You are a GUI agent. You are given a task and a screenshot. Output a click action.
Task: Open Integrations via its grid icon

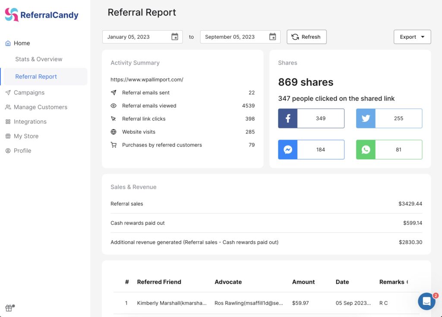tap(7, 121)
